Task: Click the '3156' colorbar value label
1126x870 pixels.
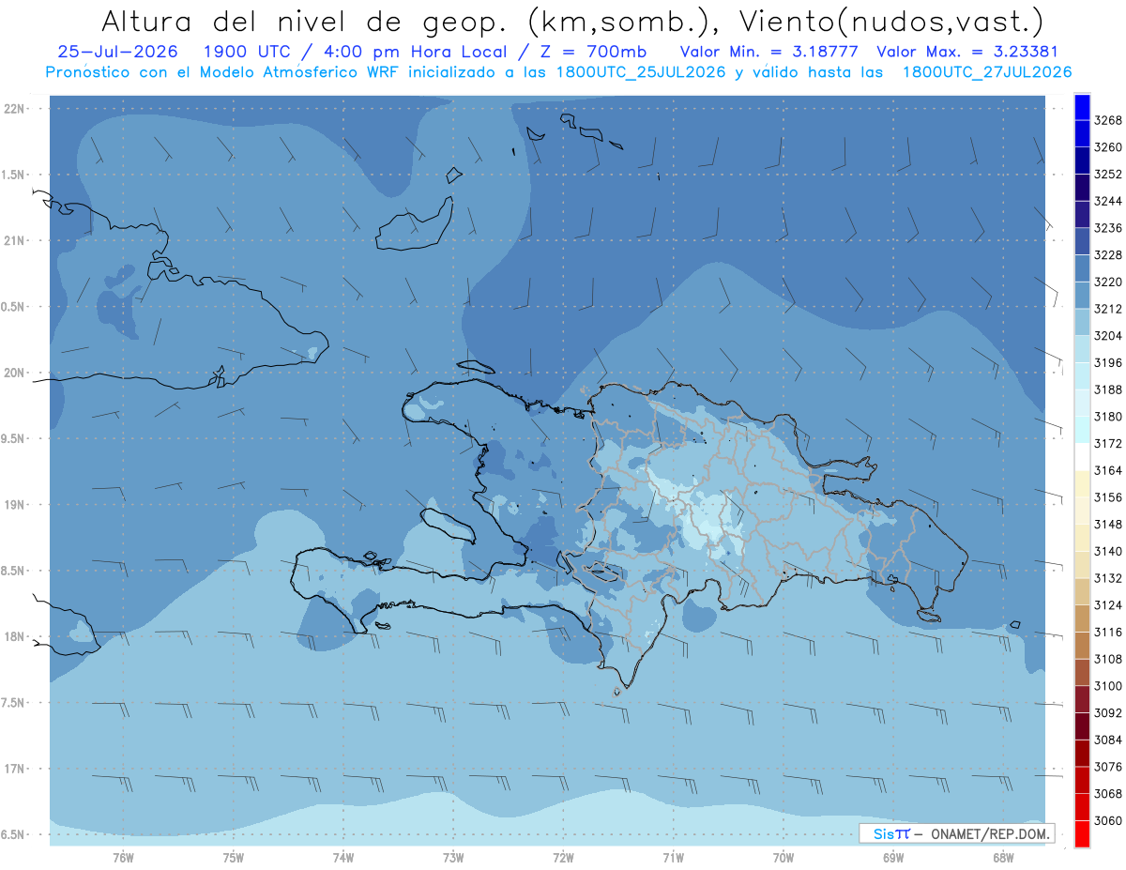Action: point(1108,497)
